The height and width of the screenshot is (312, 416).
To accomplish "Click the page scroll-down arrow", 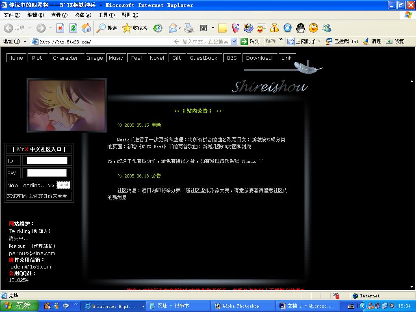I will click(x=412, y=287).
